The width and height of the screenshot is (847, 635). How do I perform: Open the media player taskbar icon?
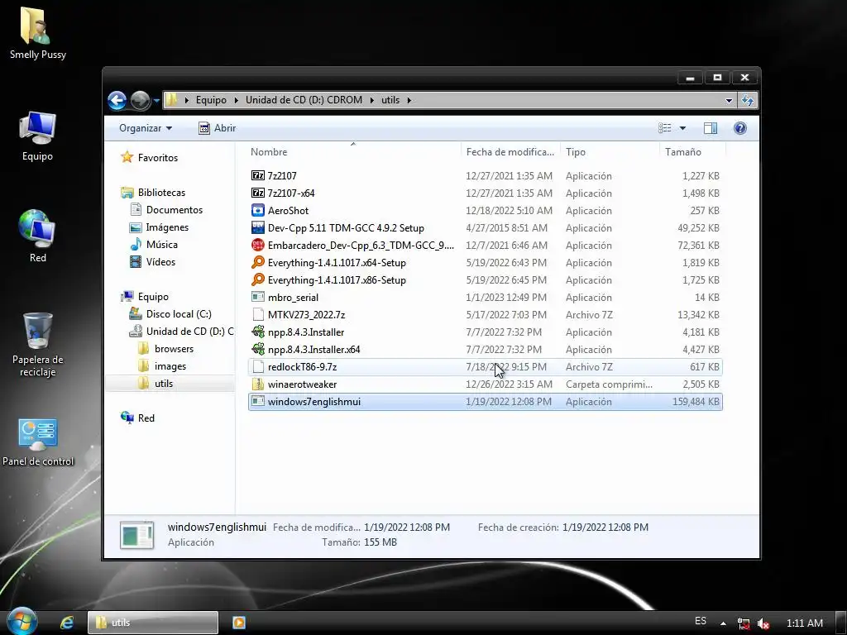pos(239,623)
